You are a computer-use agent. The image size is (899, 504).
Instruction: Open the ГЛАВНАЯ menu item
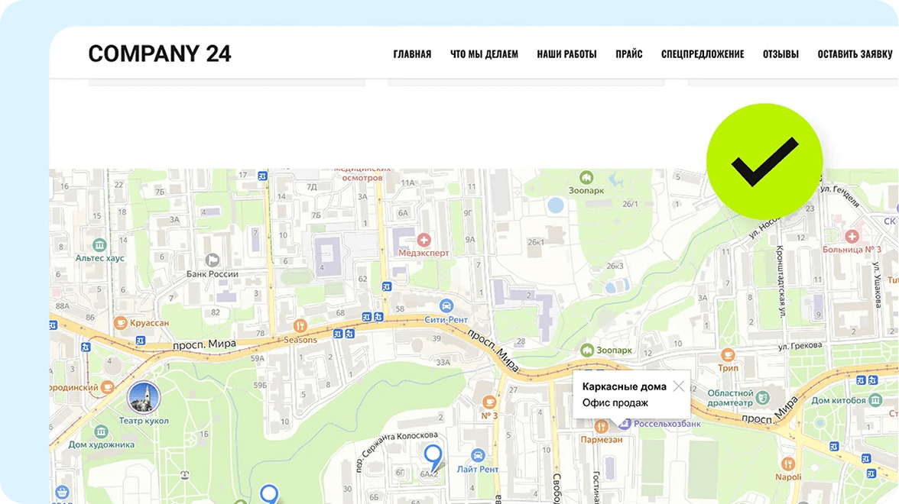(412, 54)
